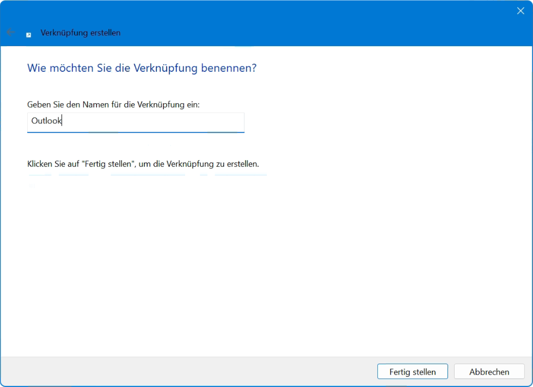The height and width of the screenshot is (387, 533).
Task: Activate the left-pointing back arrow
Action: click(x=9, y=33)
